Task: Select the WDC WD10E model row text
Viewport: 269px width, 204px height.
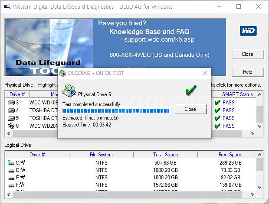Action: (x=43, y=103)
